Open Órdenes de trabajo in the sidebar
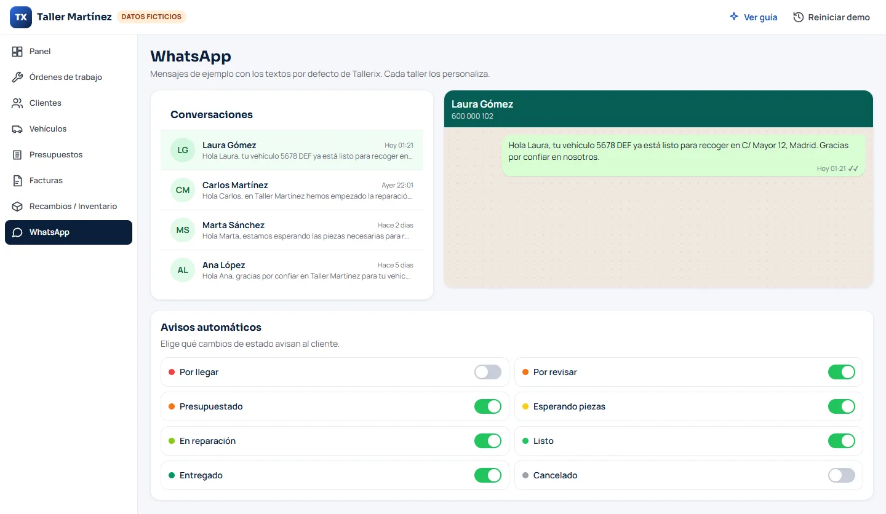This screenshot has width=886, height=514. click(68, 77)
